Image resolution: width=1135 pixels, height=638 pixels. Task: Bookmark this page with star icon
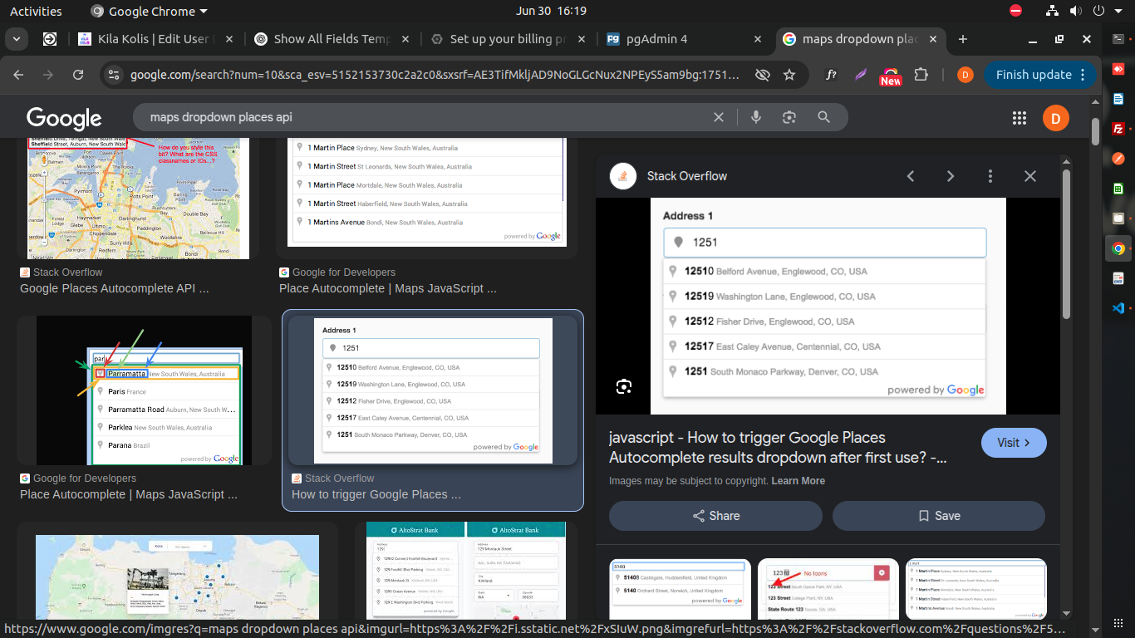[x=789, y=75]
